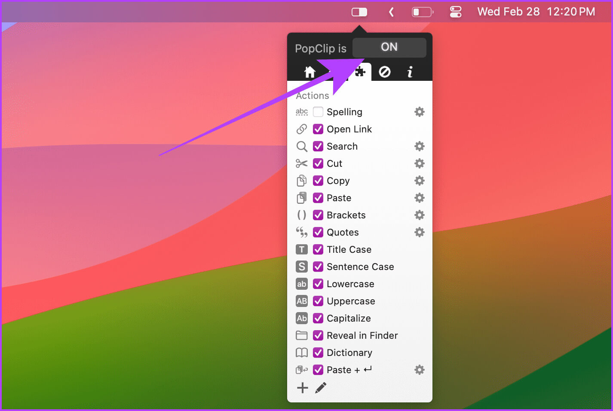Click the open book Dictionary icon

coord(302,353)
